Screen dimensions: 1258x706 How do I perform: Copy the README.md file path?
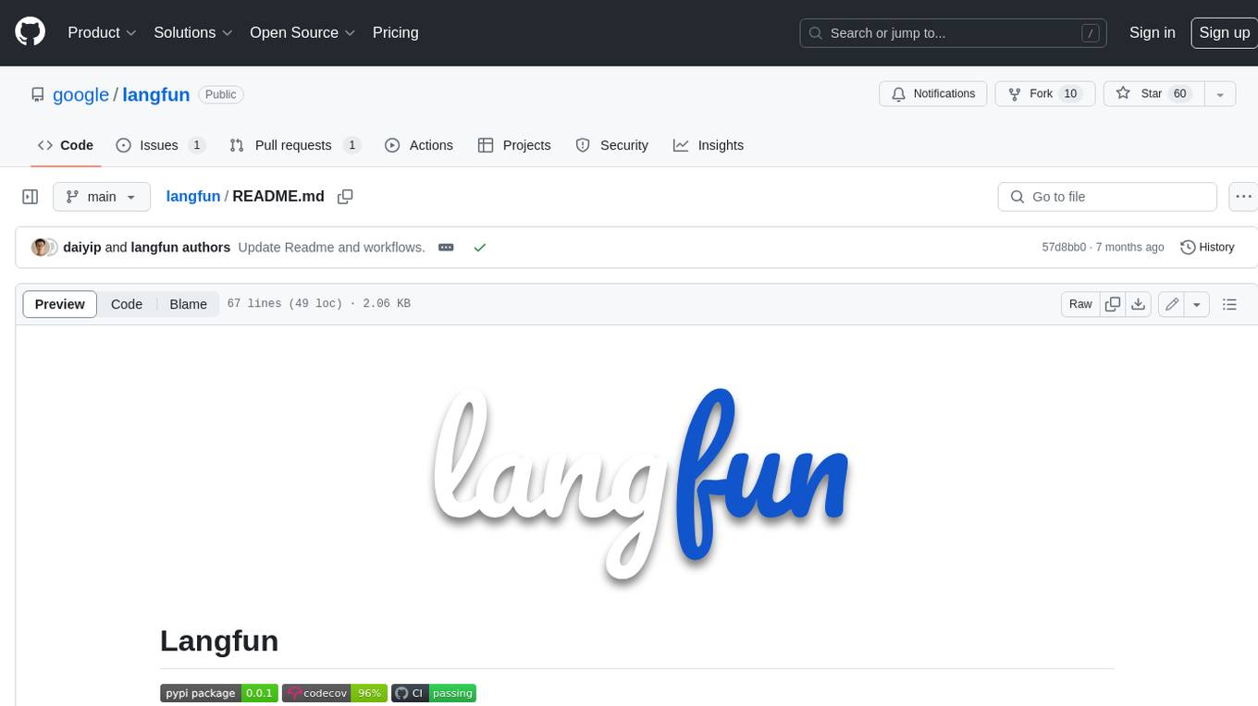(x=345, y=197)
